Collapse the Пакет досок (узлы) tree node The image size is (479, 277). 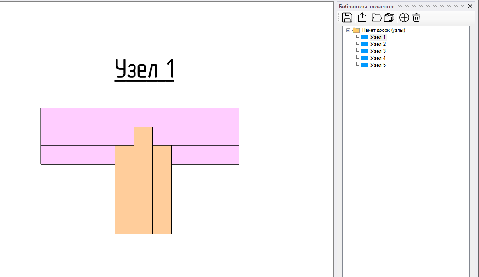click(x=349, y=30)
